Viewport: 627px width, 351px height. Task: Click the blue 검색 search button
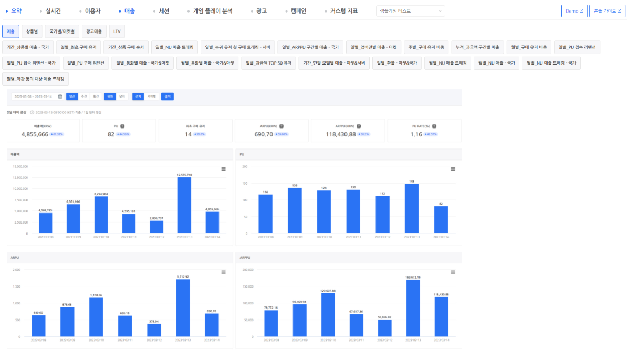click(x=167, y=97)
